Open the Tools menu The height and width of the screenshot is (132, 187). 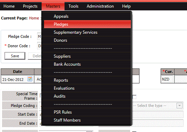click(73, 6)
